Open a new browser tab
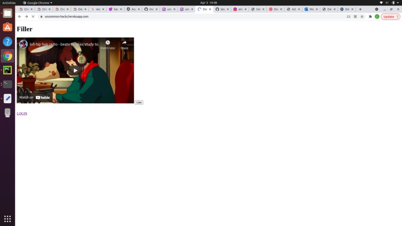This screenshot has width=402, height=226. click(360, 9)
